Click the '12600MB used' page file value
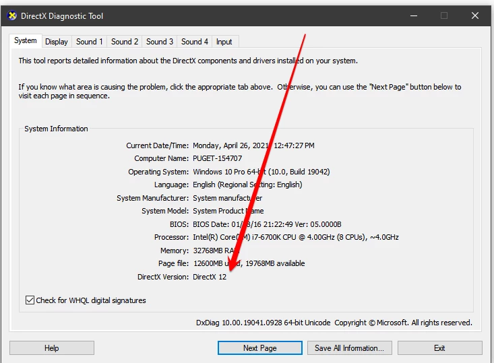Viewport: 494px width, 363px height. 249,263
